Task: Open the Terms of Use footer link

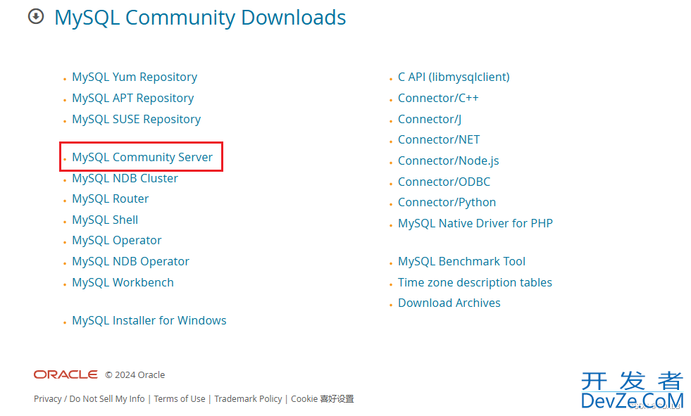Action: coord(180,399)
